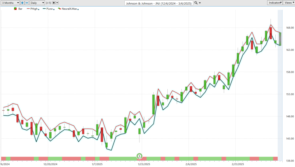The height and width of the screenshot is (167, 295).
Task: Click the 2/21/2025 date axis label
Action: click(238, 164)
